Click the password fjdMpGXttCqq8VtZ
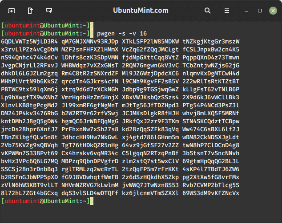 point(150,58)
